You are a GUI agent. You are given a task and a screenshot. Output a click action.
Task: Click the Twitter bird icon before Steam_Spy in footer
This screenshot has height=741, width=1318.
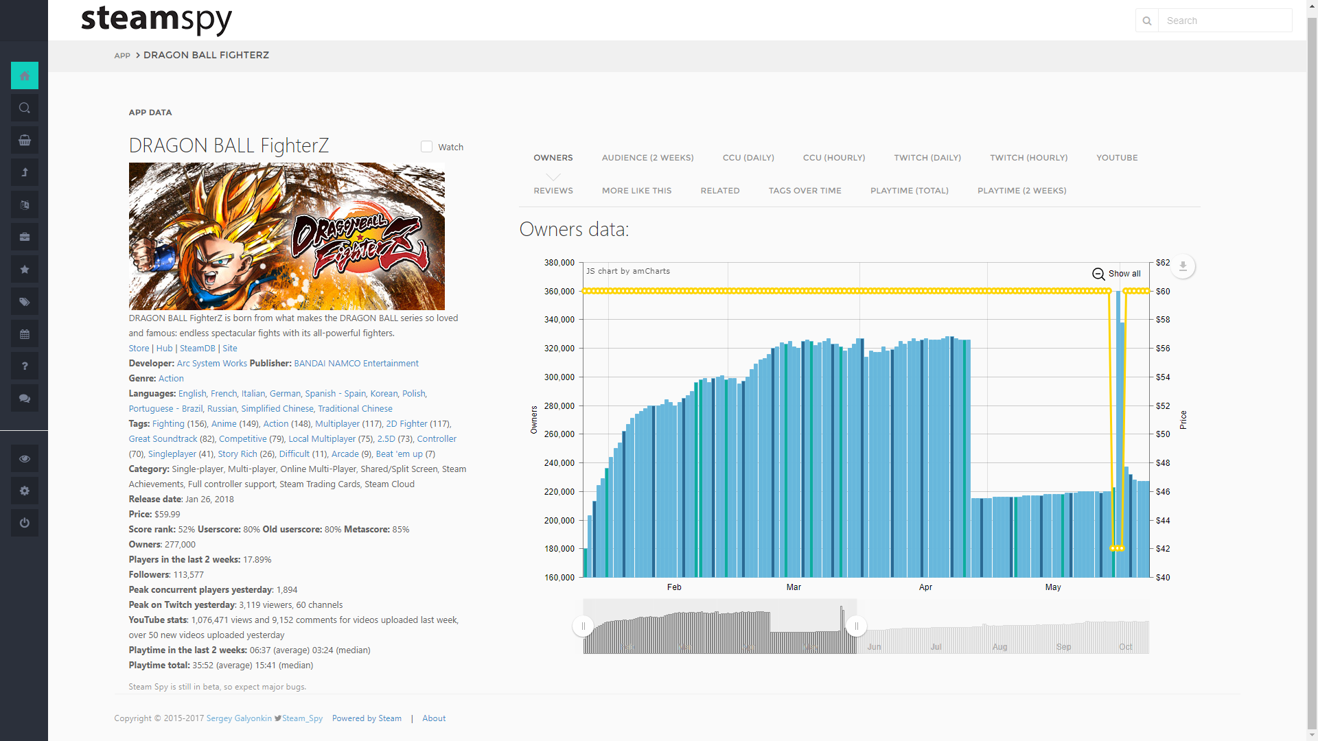point(278,718)
